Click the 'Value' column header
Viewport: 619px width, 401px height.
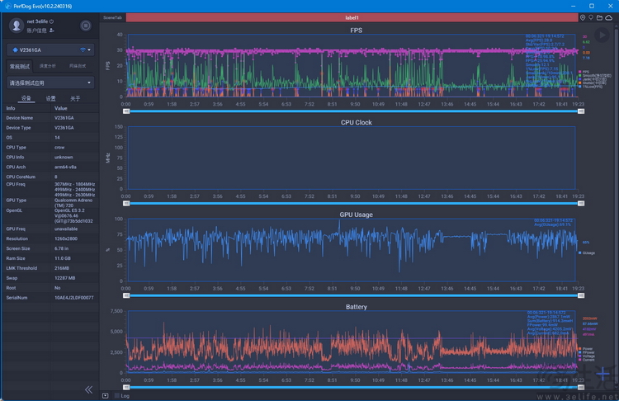point(61,108)
